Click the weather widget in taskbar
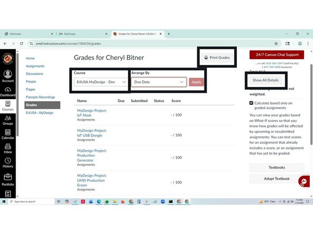 (267, 201)
